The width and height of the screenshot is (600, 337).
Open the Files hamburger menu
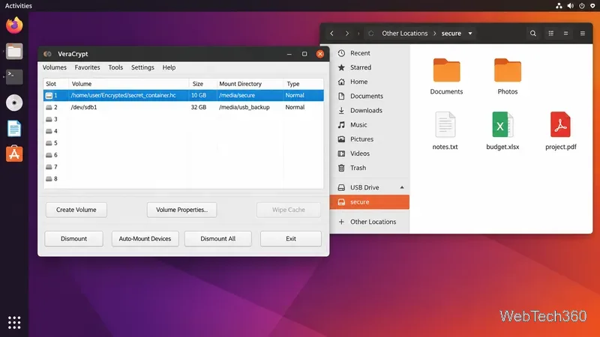click(583, 33)
